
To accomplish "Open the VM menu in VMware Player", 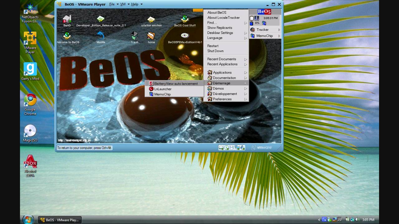I will pyautogui.click(x=123, y=4).
